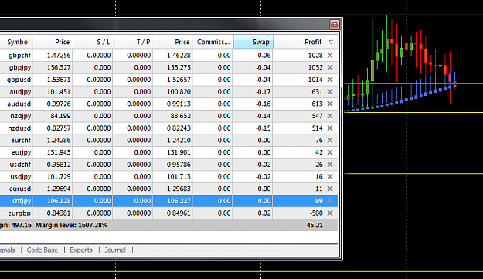Select the eurusd symbol cell
Screen dimensions: 483x279
(20, 189)
